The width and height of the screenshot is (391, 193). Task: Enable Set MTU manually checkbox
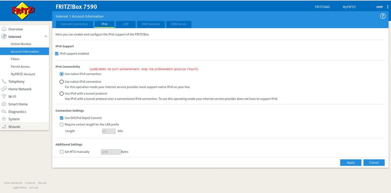pyautogui.click(x=61, y=152)
